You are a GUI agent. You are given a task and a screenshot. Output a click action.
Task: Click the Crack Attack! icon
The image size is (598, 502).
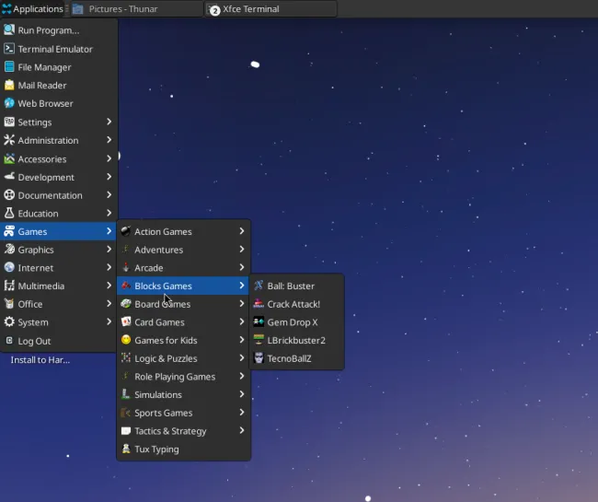[x=259, y=304]
